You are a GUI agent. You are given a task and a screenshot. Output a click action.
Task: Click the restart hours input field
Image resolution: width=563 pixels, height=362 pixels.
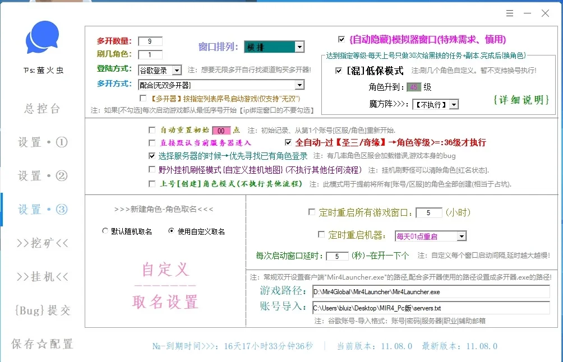(x=429, y=213)
